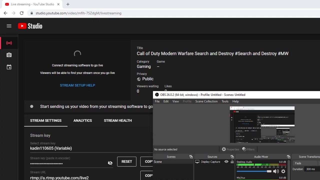Image resolution: width=320 pixels, height=180 pixels.
Task: Open the YouTube Studio hamburger menu
Action: (9, 26)
